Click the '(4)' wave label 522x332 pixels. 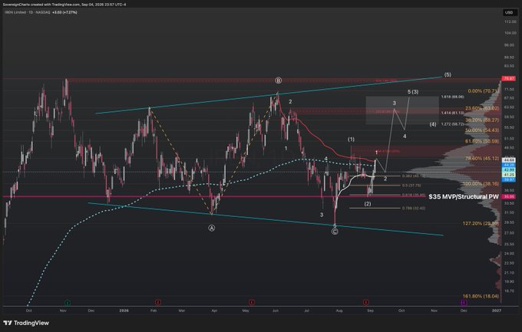pos(432,124)
